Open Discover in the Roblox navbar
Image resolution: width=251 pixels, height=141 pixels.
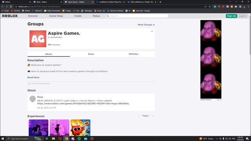[33, 16]
